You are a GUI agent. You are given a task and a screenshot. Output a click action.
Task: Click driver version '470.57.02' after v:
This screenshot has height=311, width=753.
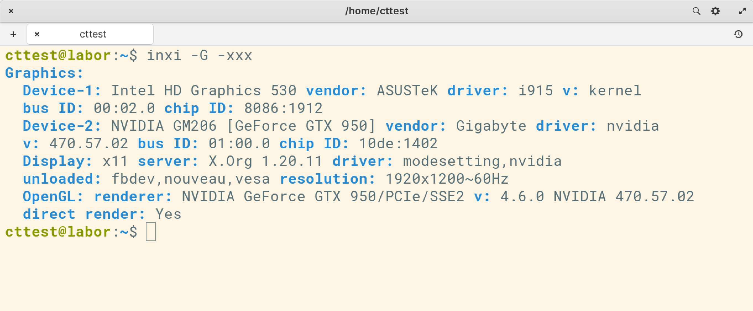88,144
